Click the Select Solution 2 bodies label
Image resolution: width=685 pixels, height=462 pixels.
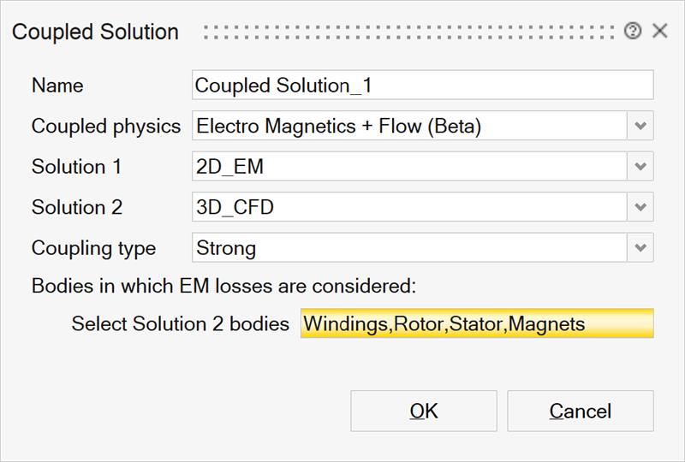pos(180,325)
